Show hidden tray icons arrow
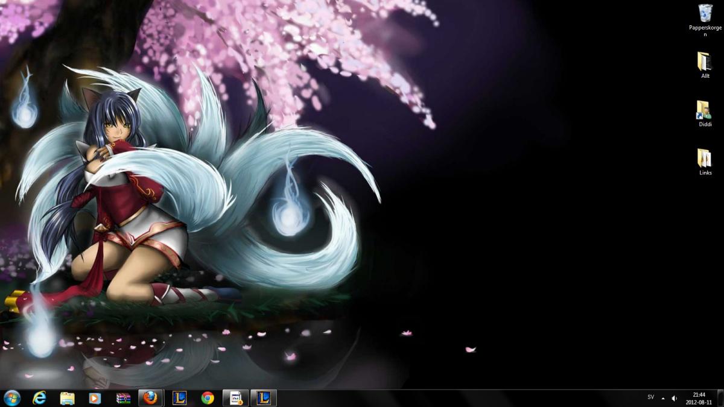 (663, 398)
